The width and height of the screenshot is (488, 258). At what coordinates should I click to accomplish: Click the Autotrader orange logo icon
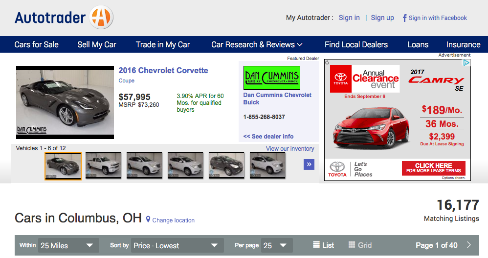pos(101,18)
